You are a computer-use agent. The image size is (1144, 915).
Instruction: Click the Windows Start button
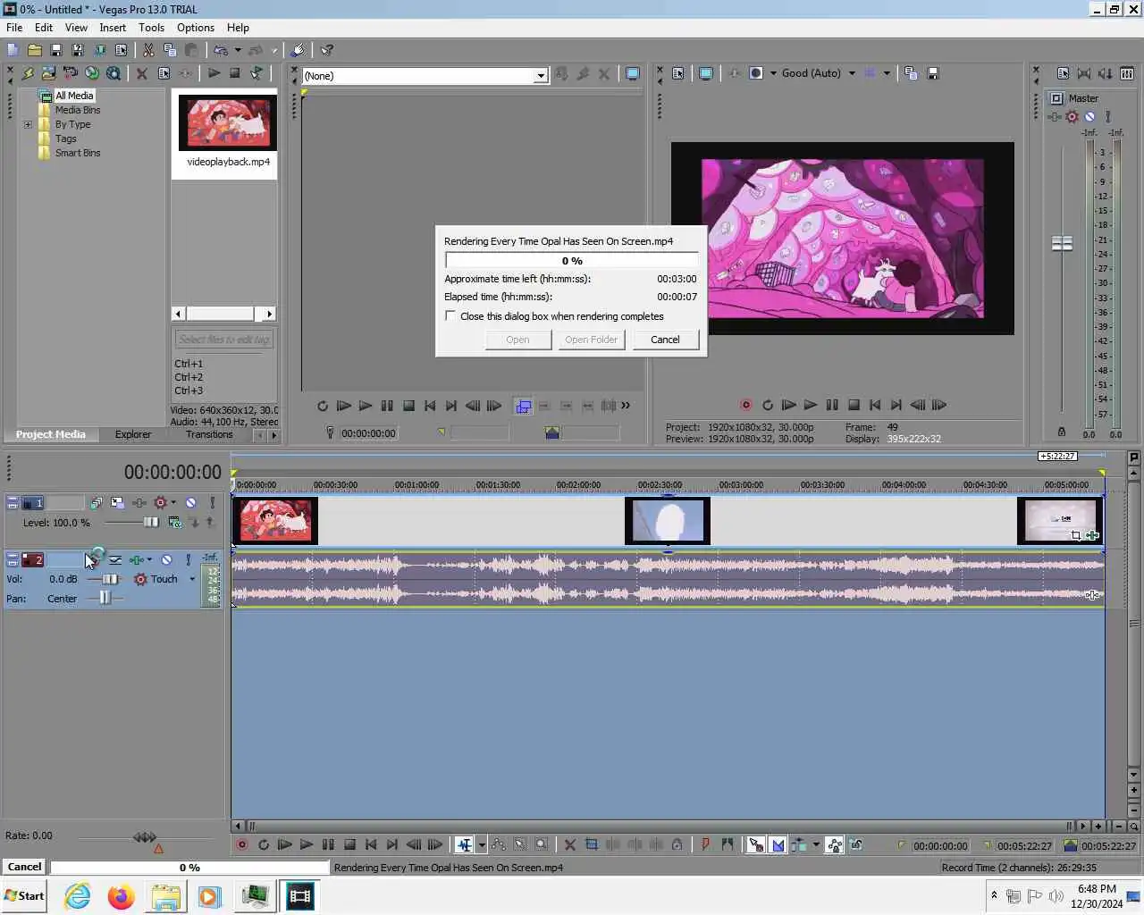(x=24, y=895)
